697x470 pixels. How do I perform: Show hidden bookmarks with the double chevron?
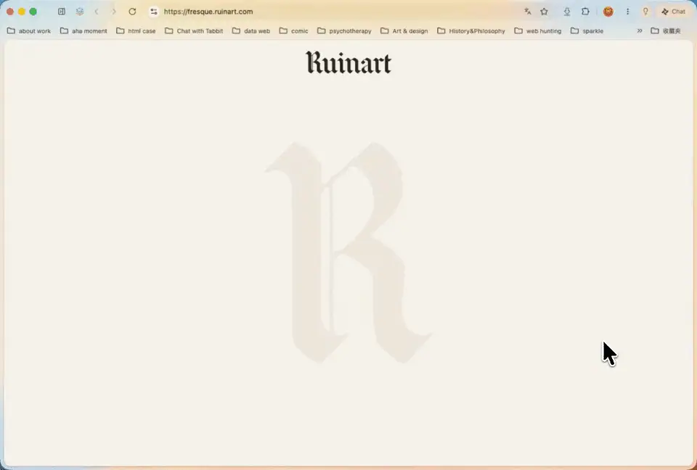(639, 30)
